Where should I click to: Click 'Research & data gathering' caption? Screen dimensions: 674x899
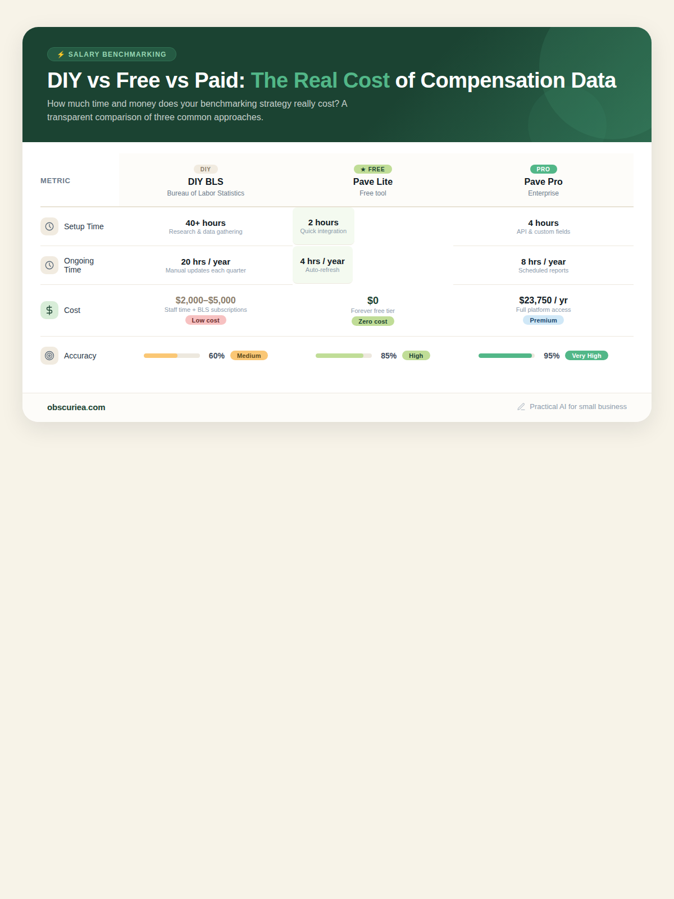tap(206, 231)
